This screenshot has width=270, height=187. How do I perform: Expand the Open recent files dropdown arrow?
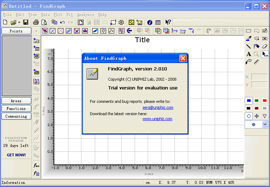click(19, 23)
